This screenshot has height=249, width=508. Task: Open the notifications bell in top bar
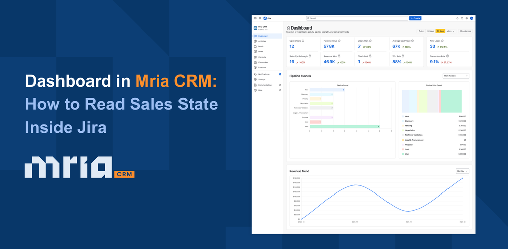(x=457, y=18)
